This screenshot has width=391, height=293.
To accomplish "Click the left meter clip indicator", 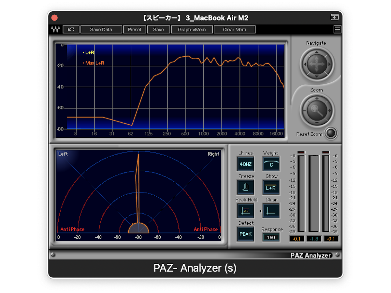I will pyautogui.click(x=301, y=152).
